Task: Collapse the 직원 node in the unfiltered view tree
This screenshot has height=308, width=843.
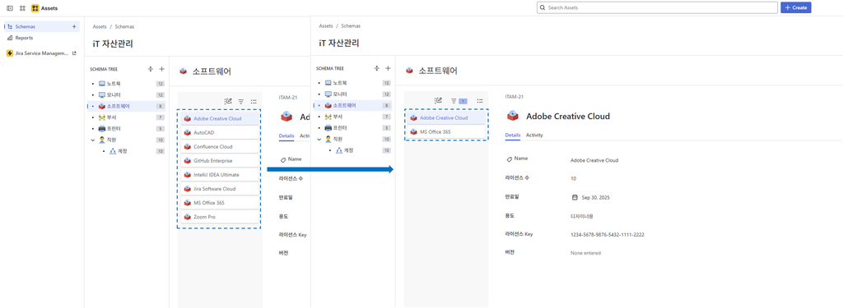Action: point(94,140)
